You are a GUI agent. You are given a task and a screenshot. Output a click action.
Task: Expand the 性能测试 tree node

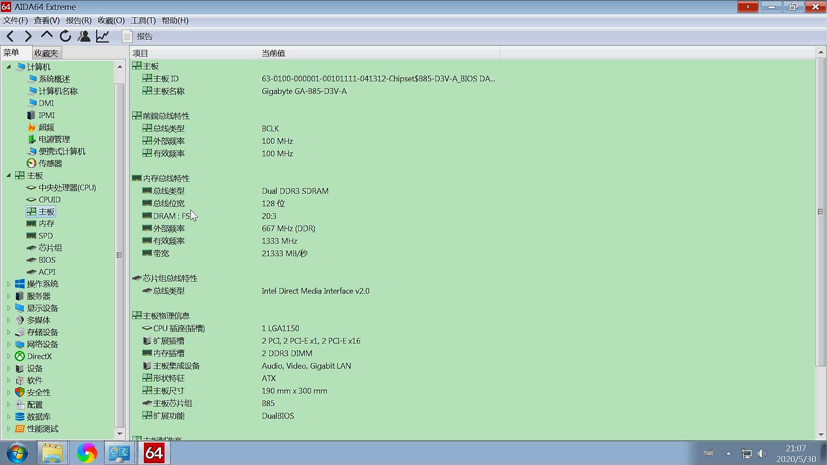tap(8, 428)
